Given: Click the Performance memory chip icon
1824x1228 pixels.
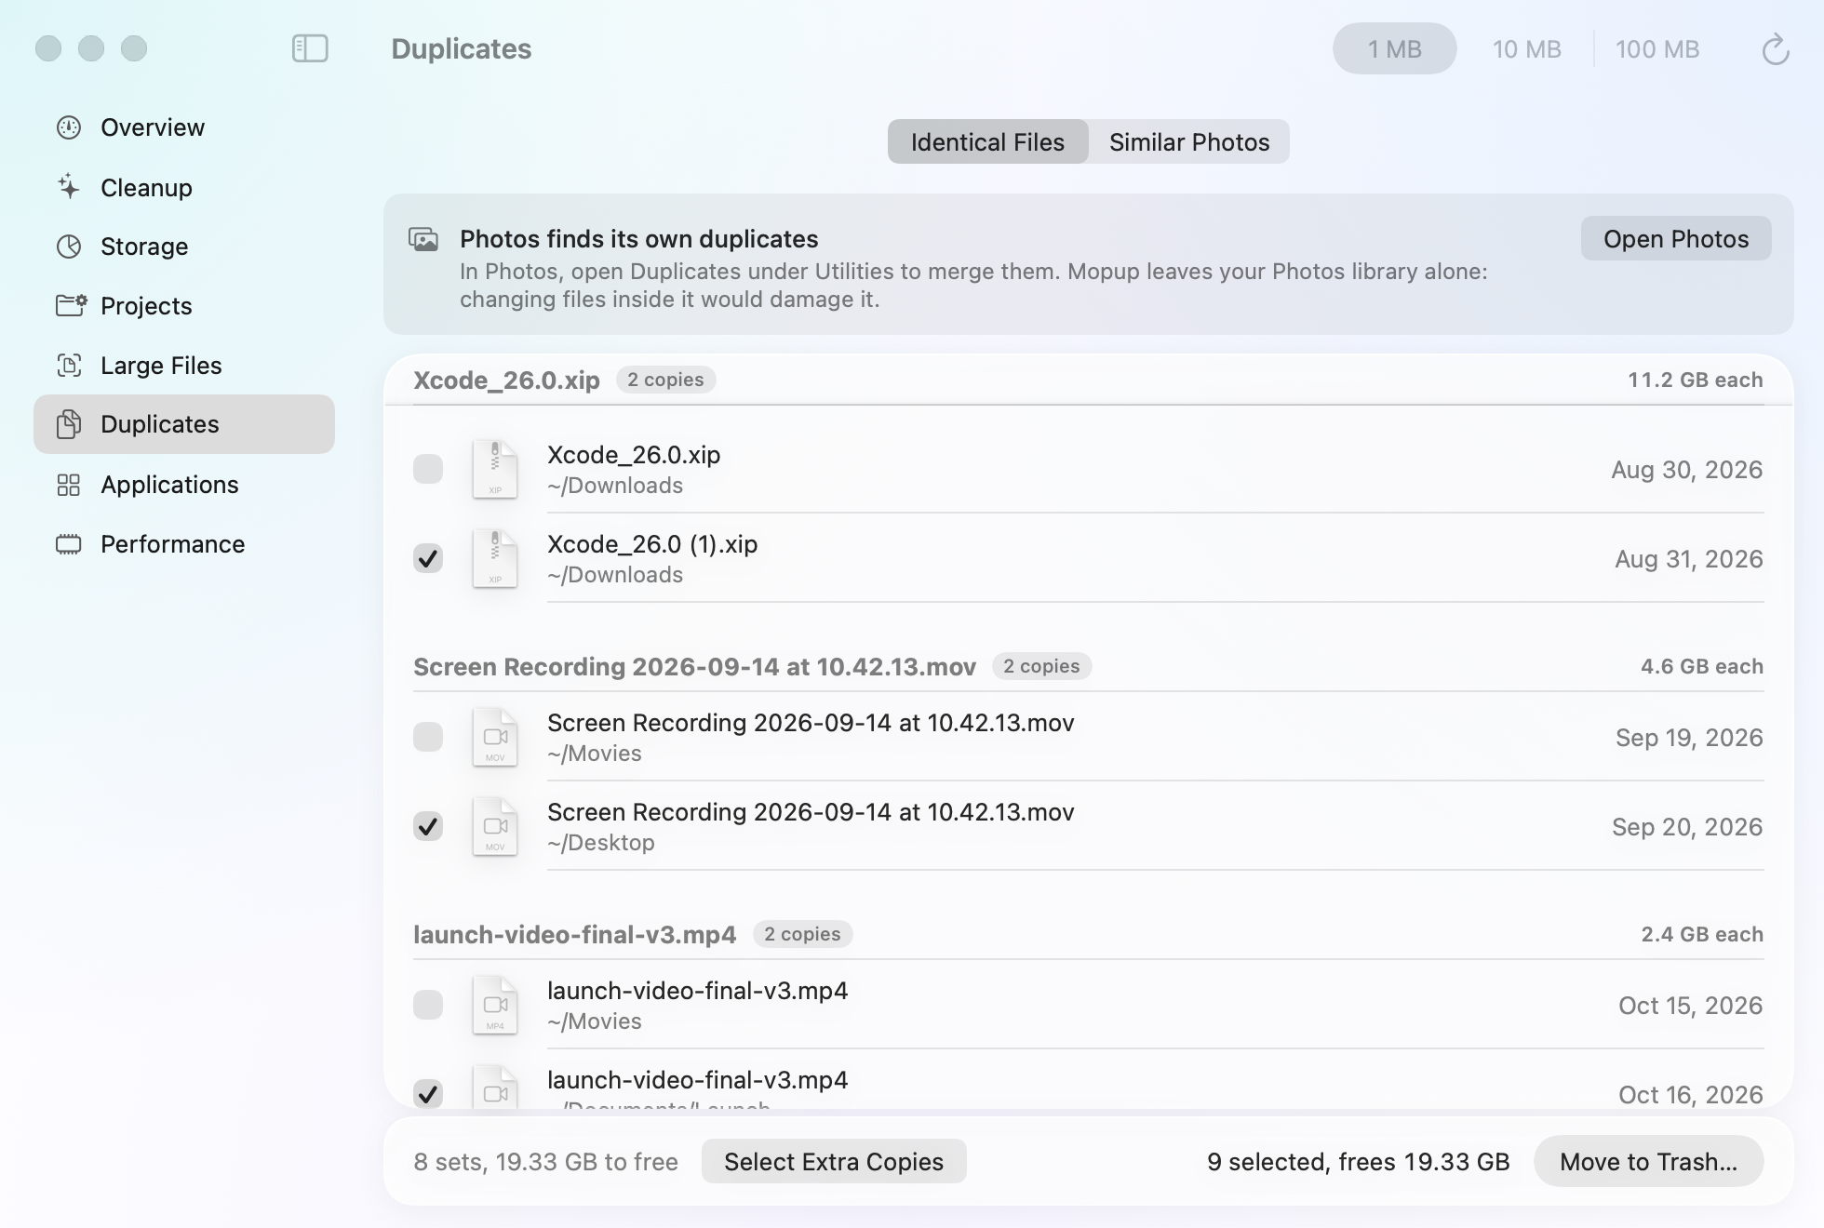Looking at the screenshot, I should [69, 544].
